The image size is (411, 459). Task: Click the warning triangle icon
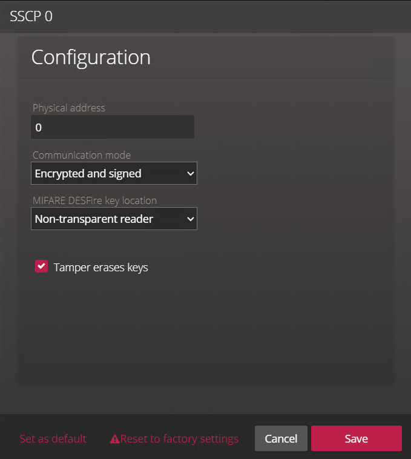pyautogui.click(x=114, y=439)
